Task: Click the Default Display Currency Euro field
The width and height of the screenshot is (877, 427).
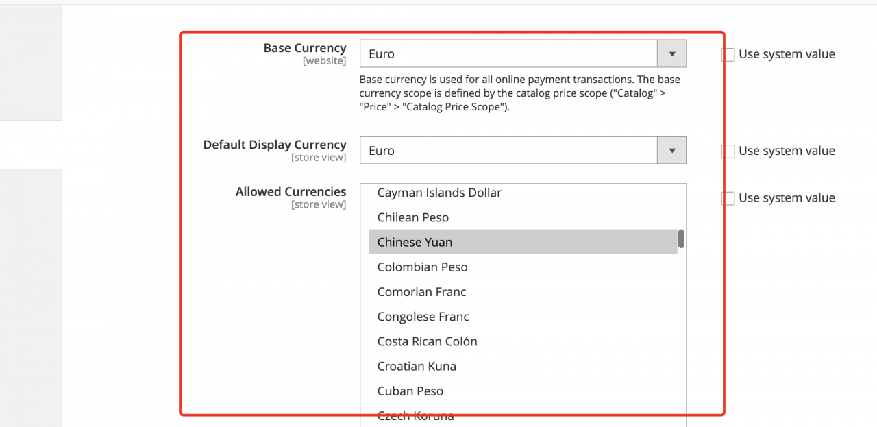Action: click(x=508, y=151)
